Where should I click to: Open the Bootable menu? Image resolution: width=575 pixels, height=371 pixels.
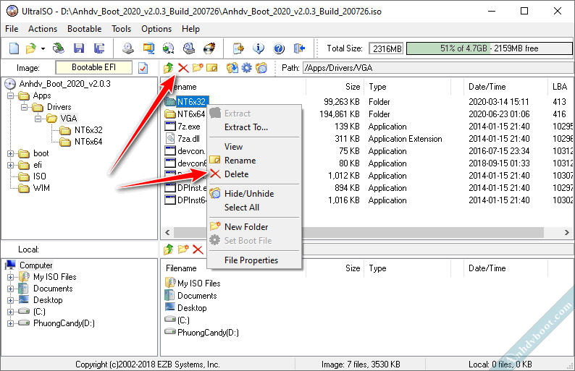pos(84,29)
